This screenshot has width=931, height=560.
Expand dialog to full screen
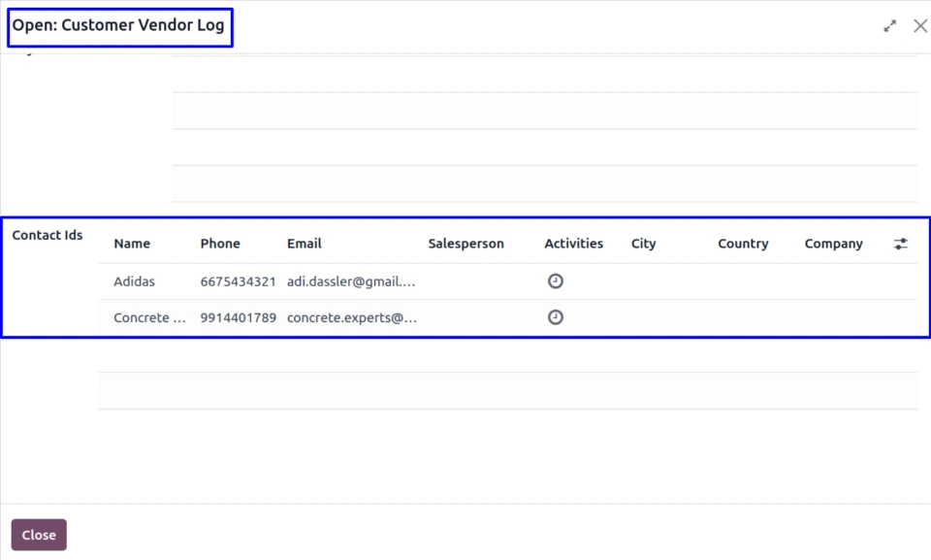pos(889,26)
